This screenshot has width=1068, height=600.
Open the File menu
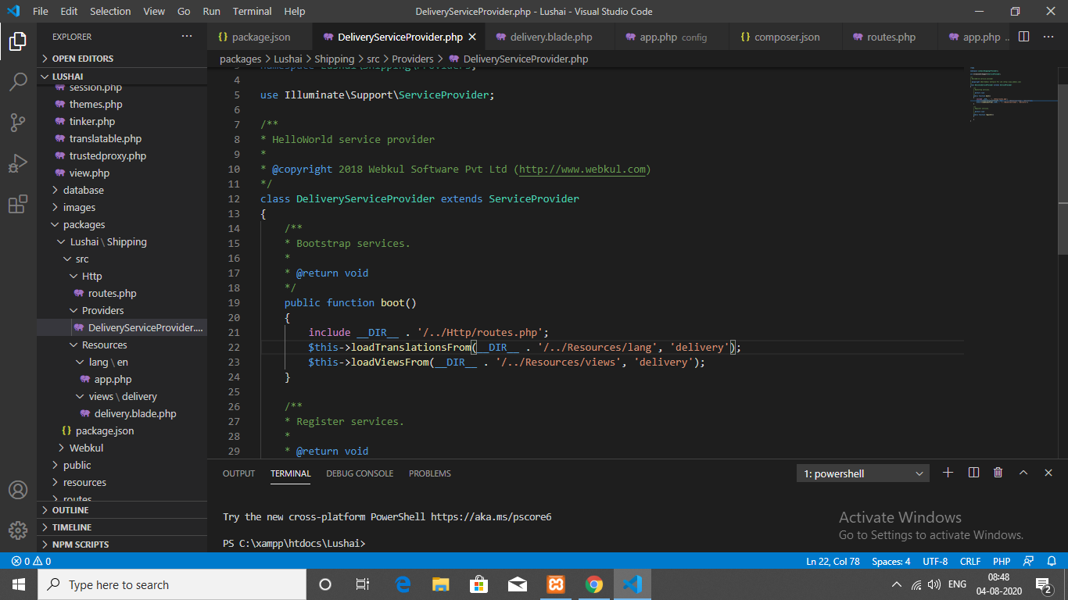(41, 12)
